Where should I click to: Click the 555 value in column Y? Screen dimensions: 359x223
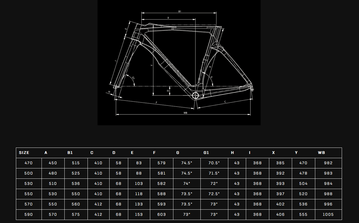[303, 214]
